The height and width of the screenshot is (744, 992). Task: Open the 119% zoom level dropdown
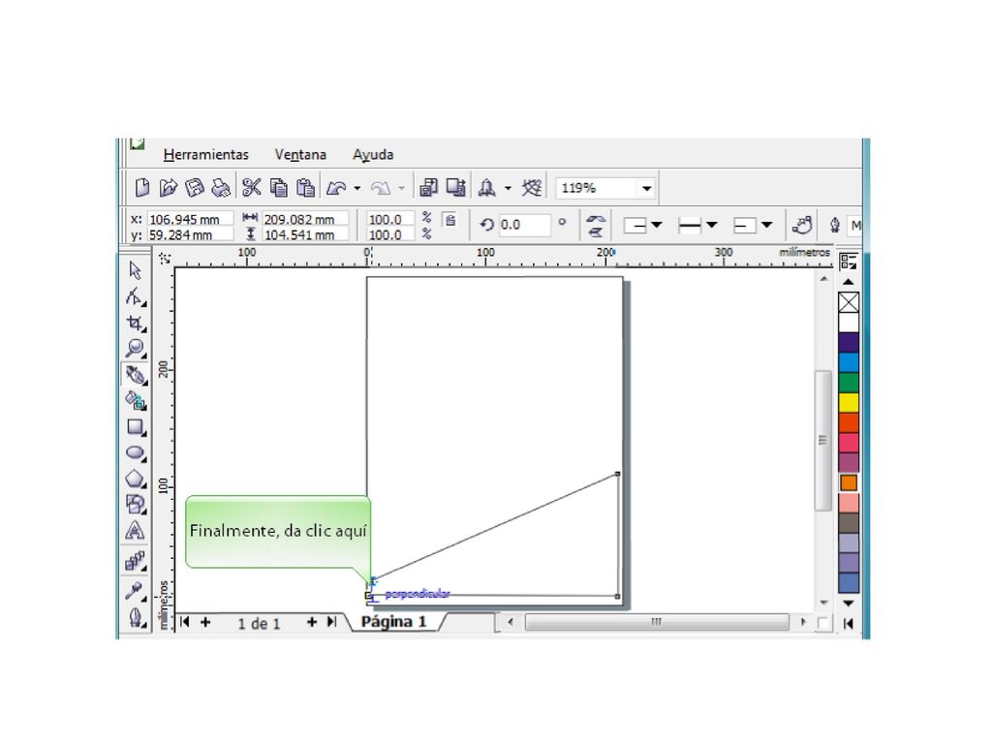pos(646,188)
